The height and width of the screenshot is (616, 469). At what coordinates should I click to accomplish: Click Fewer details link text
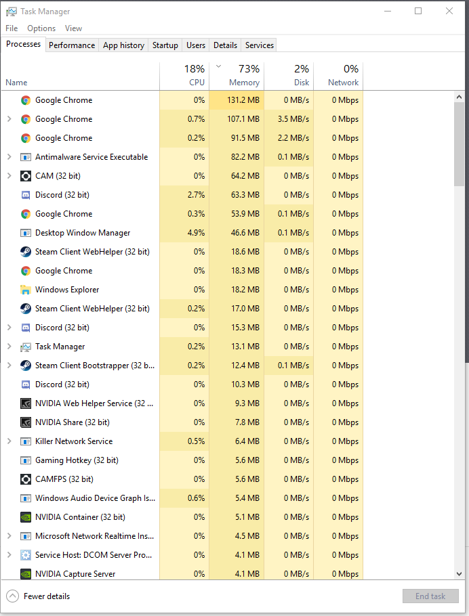(x=47, y=596)
